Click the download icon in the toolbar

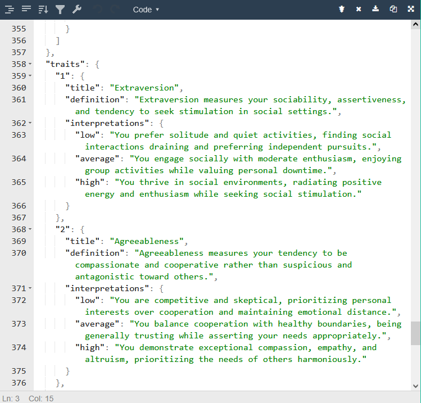[x=375, y=10]
